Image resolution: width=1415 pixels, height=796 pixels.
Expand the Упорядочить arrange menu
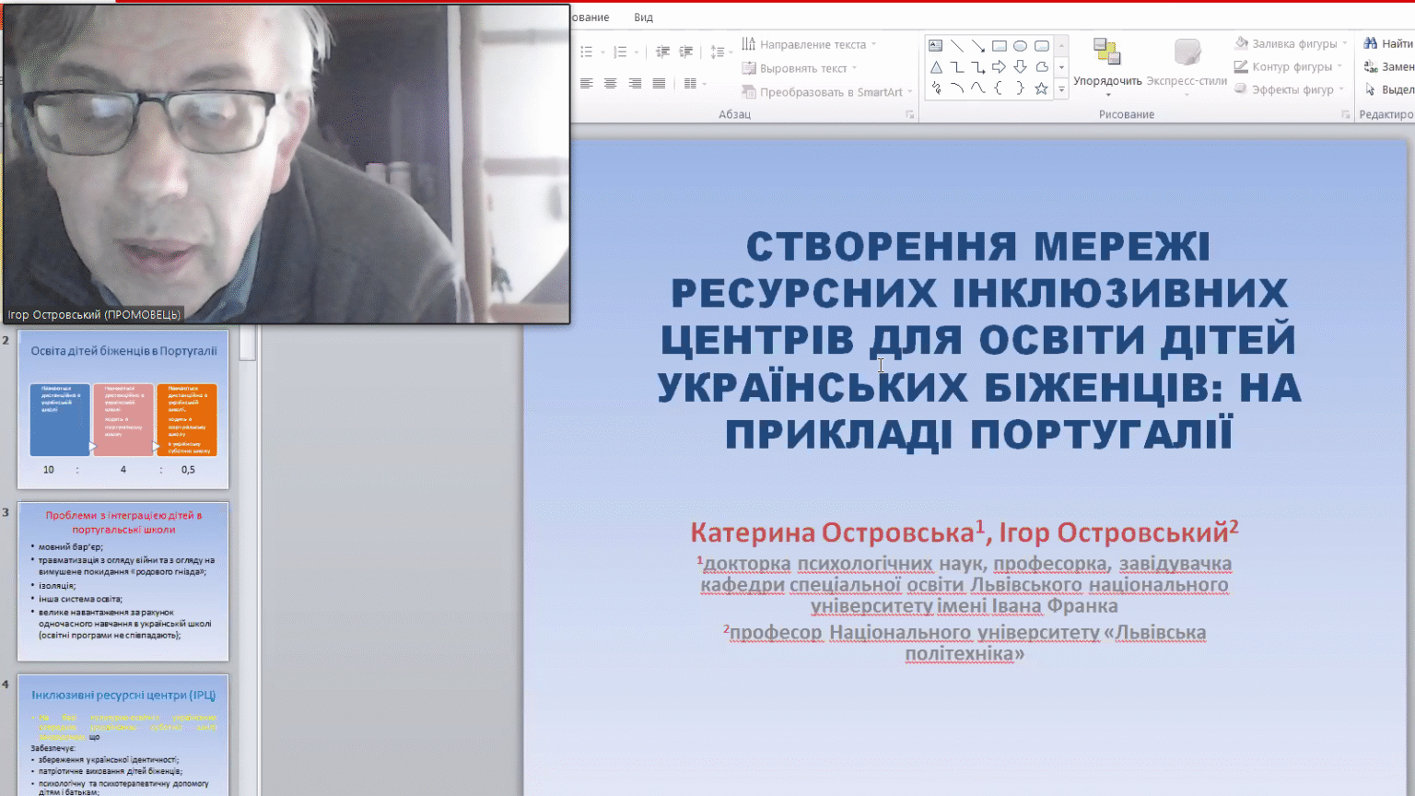tap(1107, 64)
